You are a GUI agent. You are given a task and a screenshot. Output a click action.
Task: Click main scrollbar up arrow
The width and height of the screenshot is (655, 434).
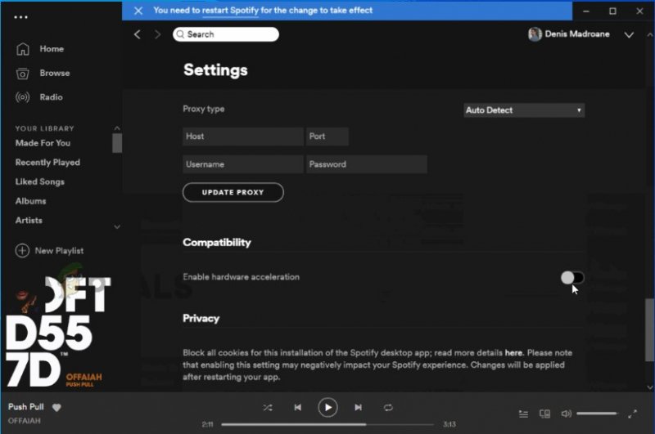[x=649, y=35]
